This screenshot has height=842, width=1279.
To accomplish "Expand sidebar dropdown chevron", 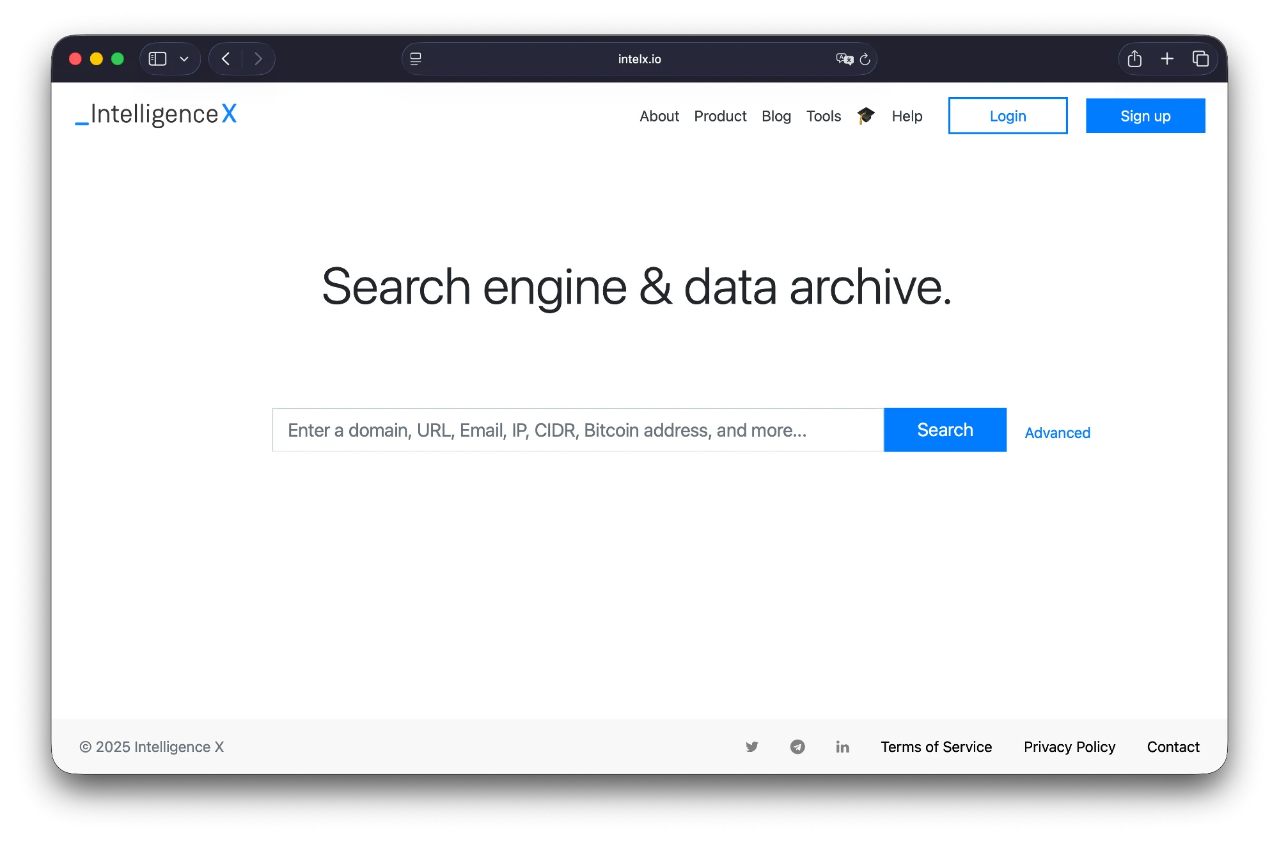I will [x=184, y=59].
